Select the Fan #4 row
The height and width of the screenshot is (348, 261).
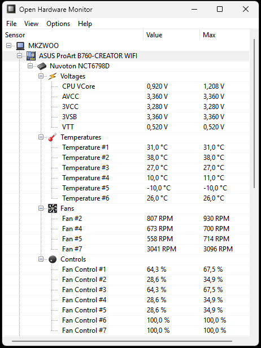[x=126, y=229]
